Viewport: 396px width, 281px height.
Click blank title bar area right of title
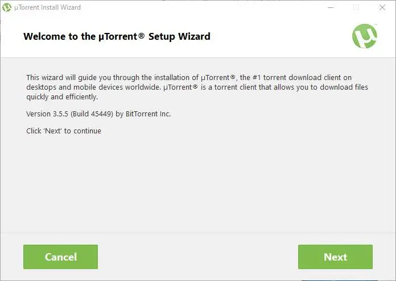coord(199,8)
